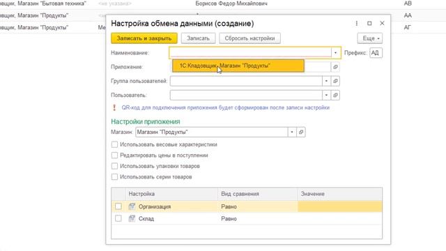Expand the 'Пользователь' dropdown arrow
Image resolution: width=446 pixels, height=251 pixels.
(x=326, y=95)
